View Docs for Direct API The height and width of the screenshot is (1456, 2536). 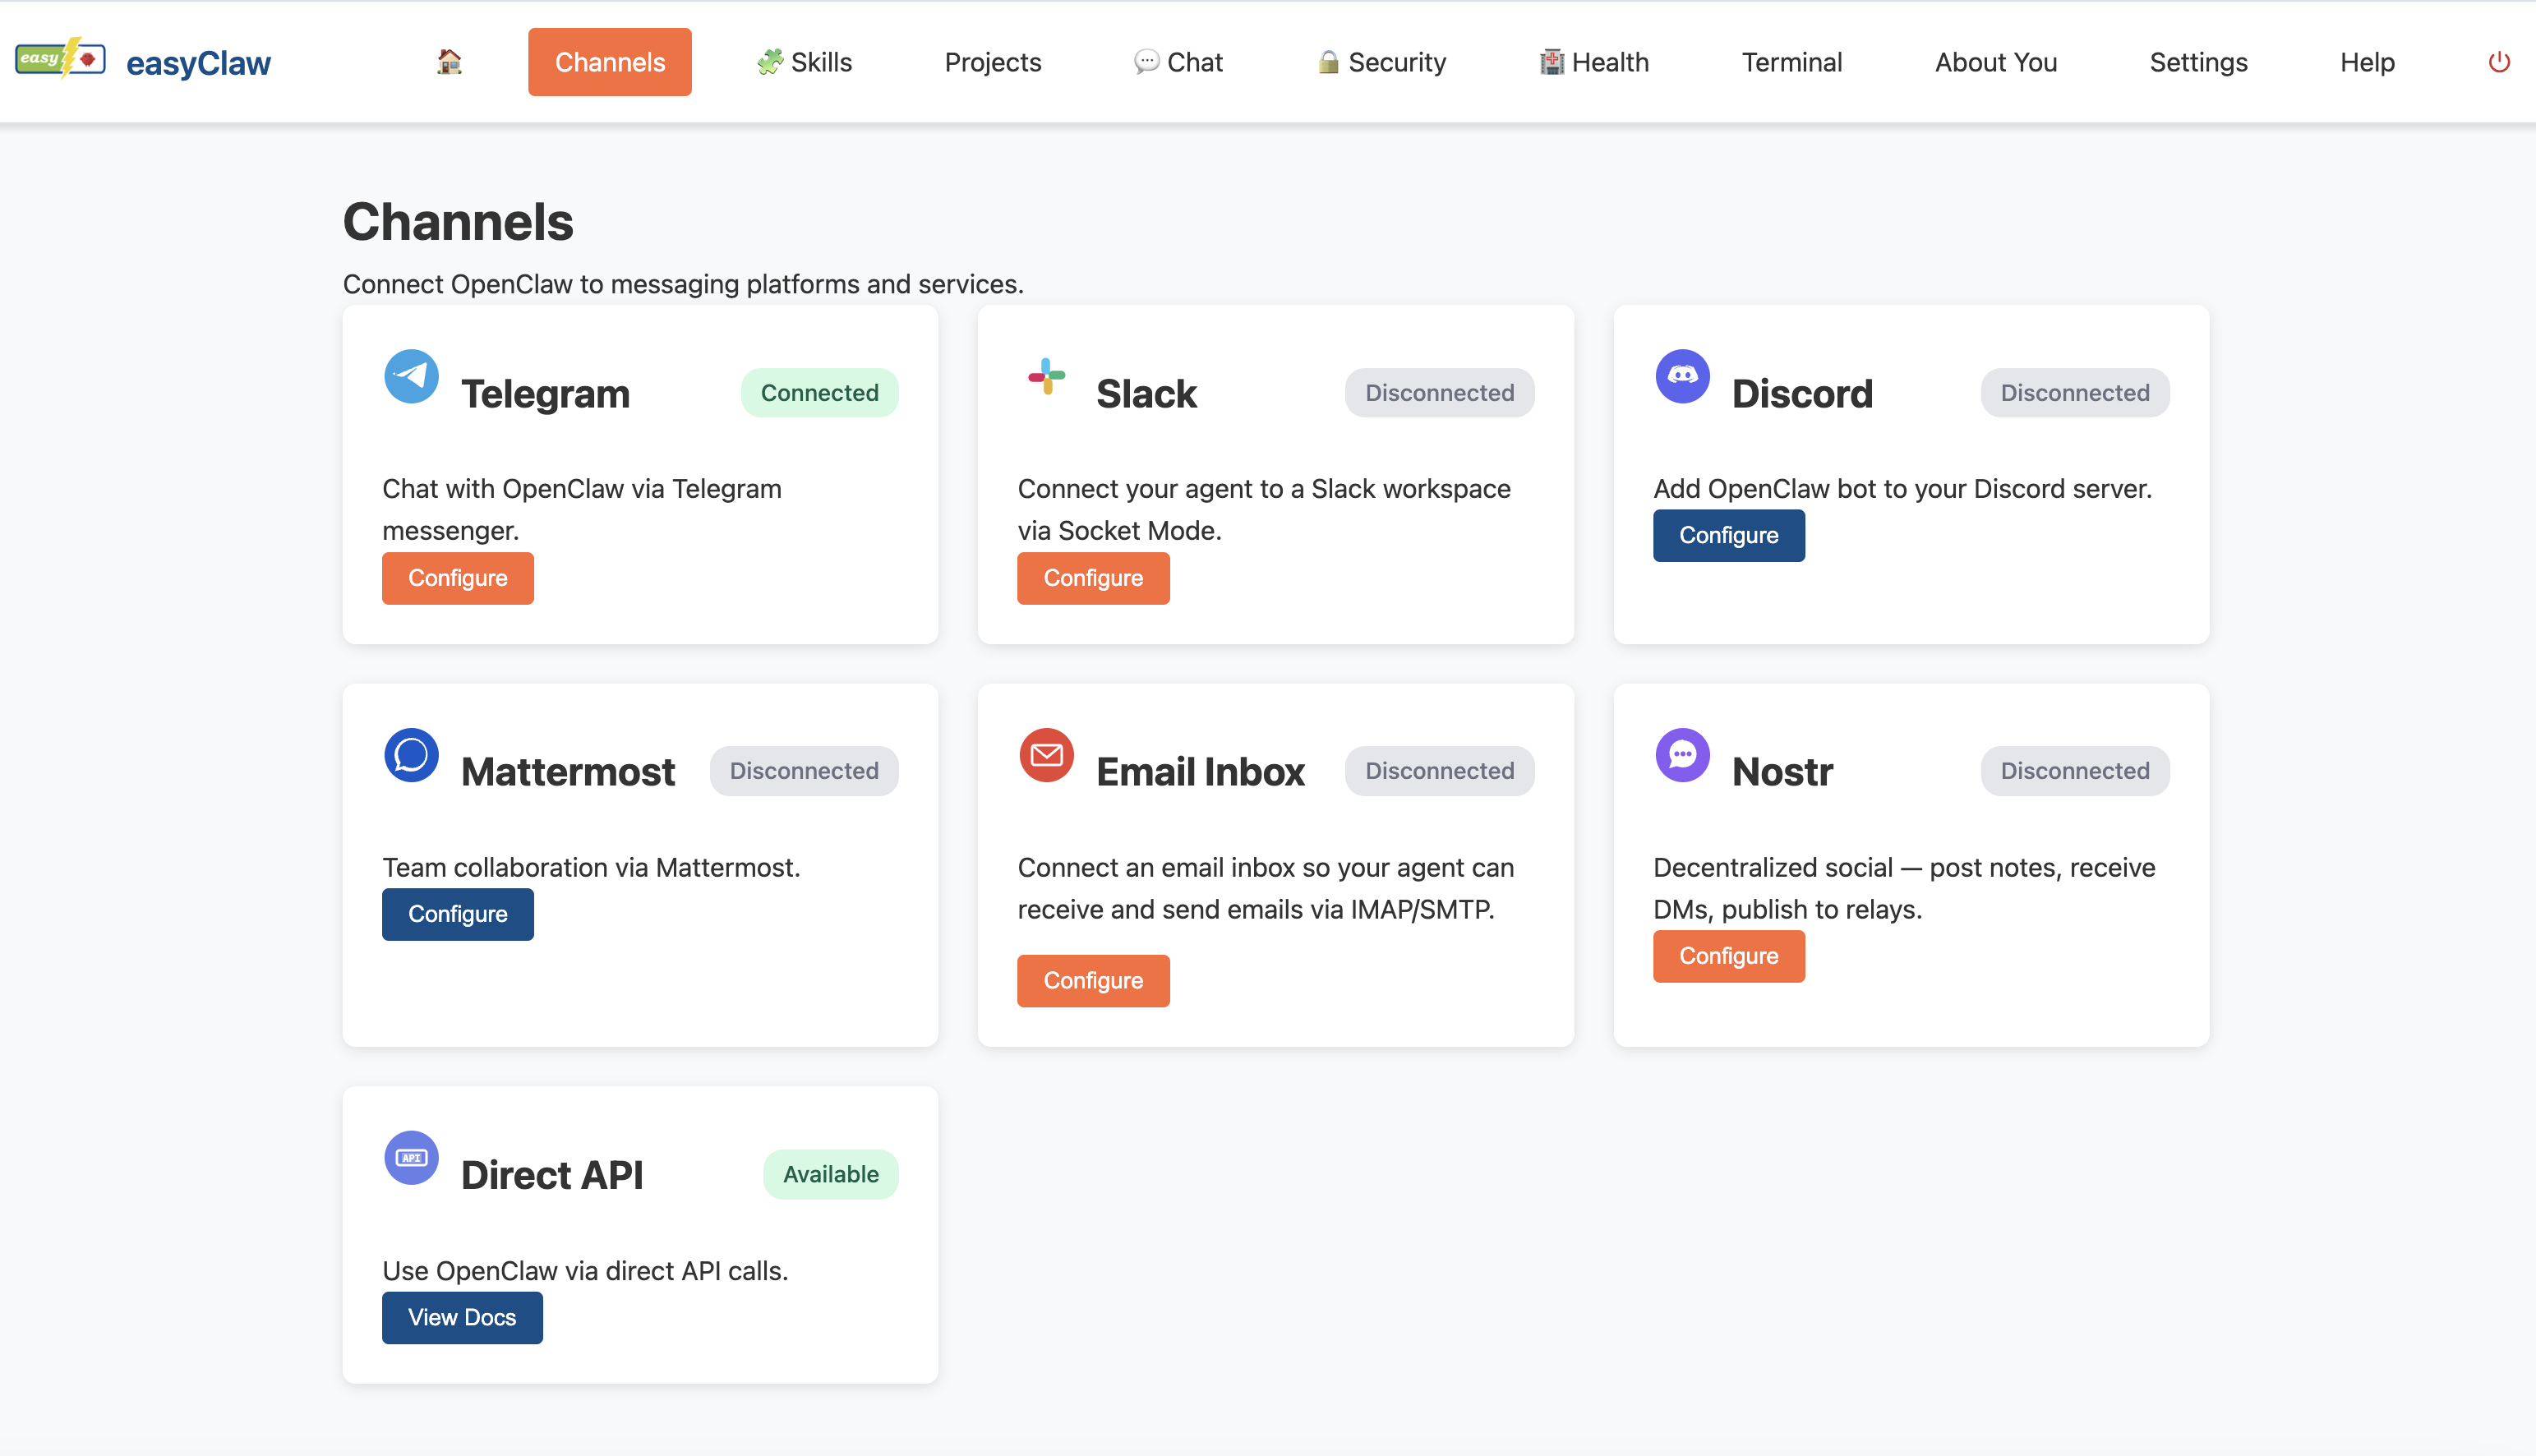462,1318
